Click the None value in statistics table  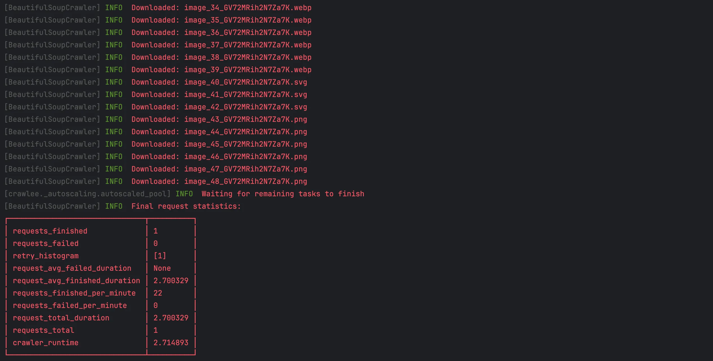coord(162,268)
